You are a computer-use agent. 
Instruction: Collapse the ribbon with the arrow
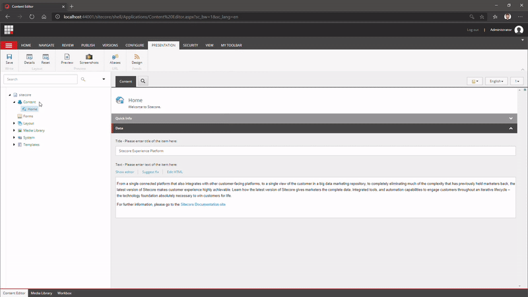coord(523,69)
